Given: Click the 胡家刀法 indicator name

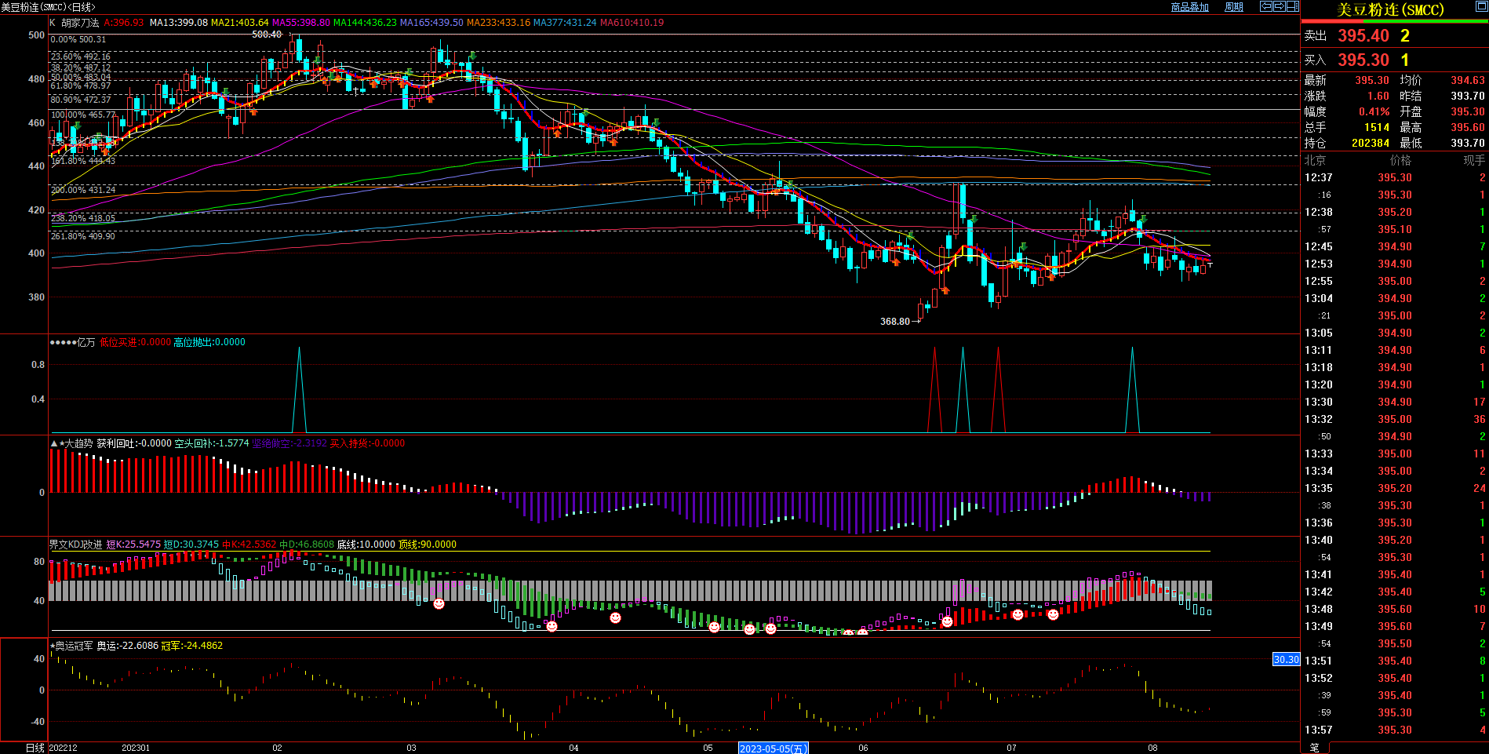Looking at the screenshot, I should [80, 23].
